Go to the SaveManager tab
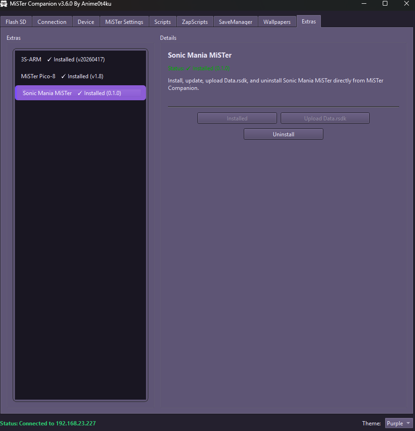The image size is (415, 431). (235, 22)
